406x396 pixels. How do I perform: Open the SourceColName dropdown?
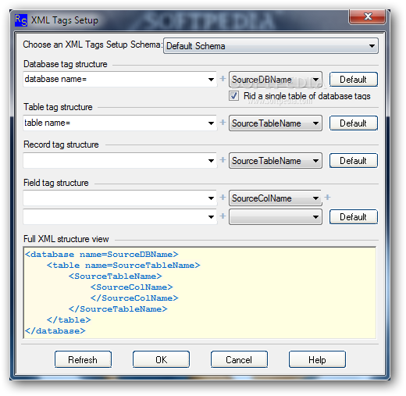[276, 198]
